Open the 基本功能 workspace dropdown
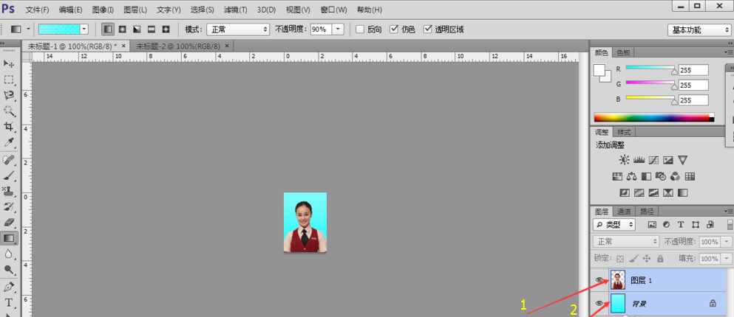 click(699, 30)
